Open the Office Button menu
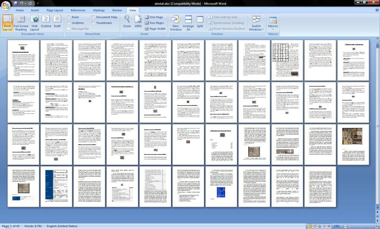The image size is (380, 229). pyautogui.click(x=6, y=5)
